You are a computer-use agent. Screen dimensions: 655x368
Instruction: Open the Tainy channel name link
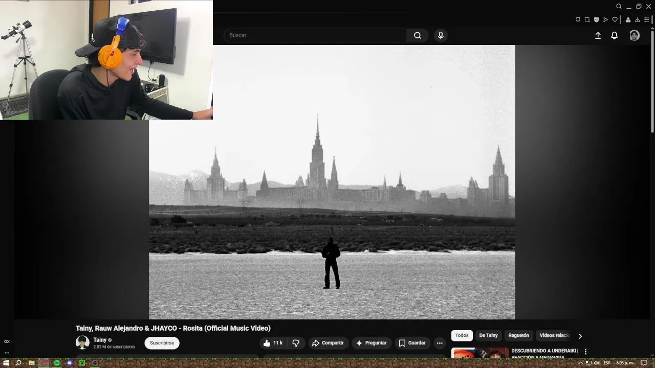point(100,340)
